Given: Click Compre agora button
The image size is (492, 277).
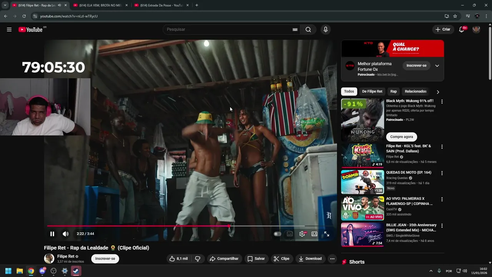Looking at the screenshot, I should [402, 137].
